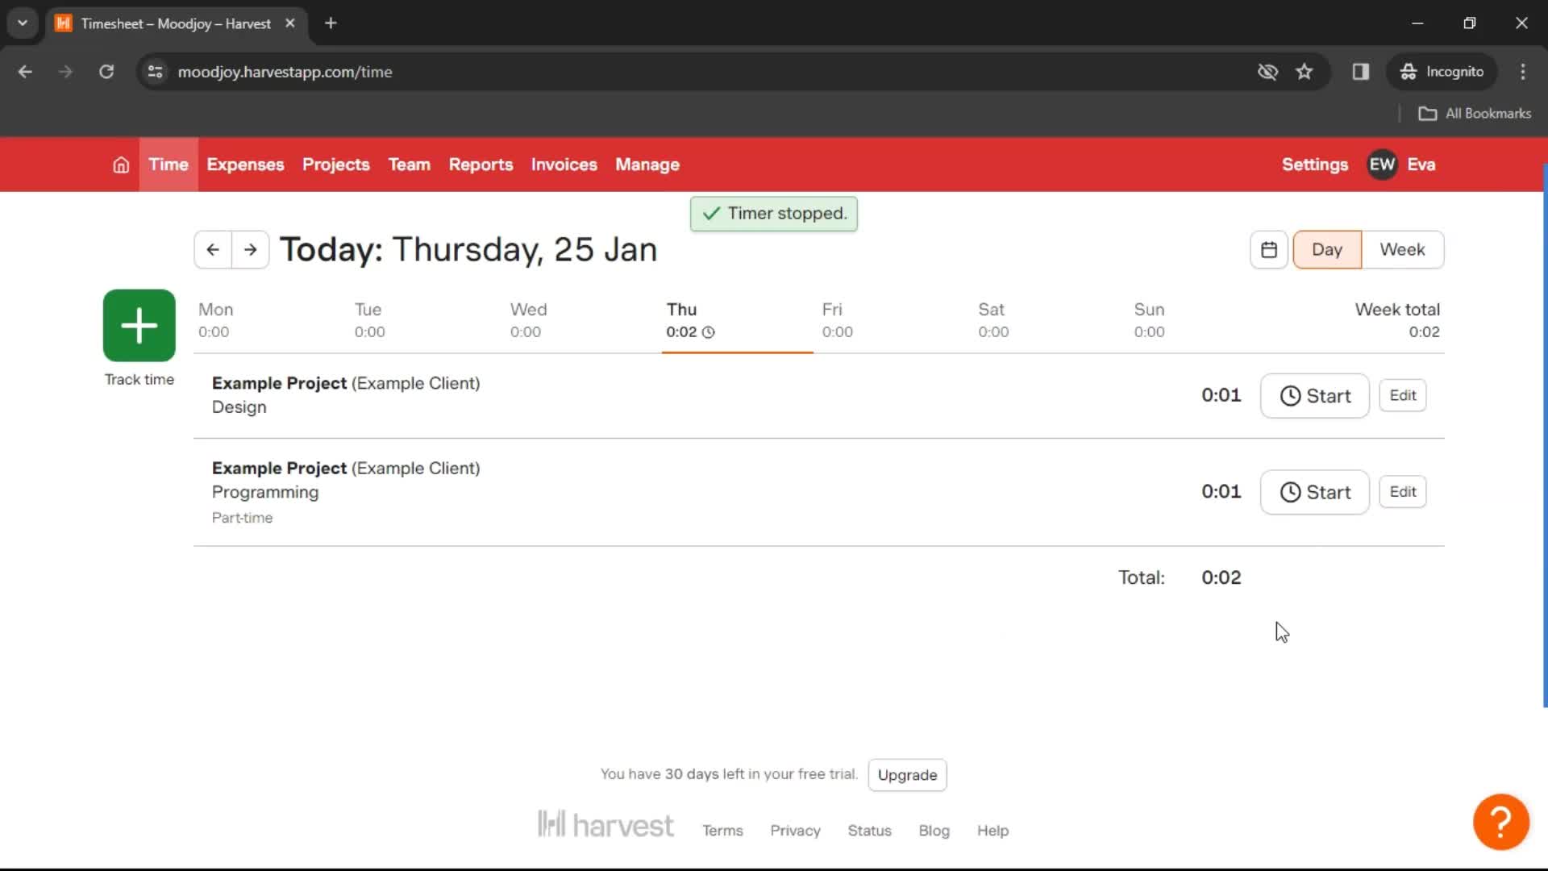
Task: Switch to Day view
Action: tap(1327, 250)
